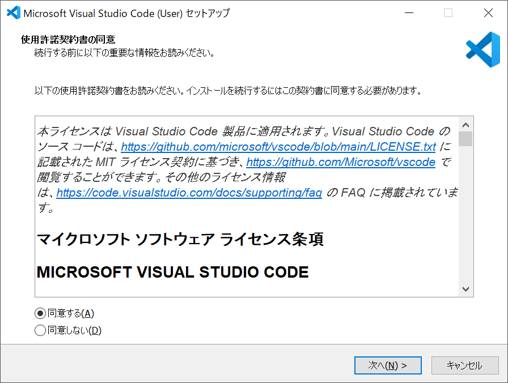The width and height of the screenshot is (508, 383).
Task: Click the マイクロソフト ソフトウェア ライセンス条項 heading
Action: (x=181, y=240)
